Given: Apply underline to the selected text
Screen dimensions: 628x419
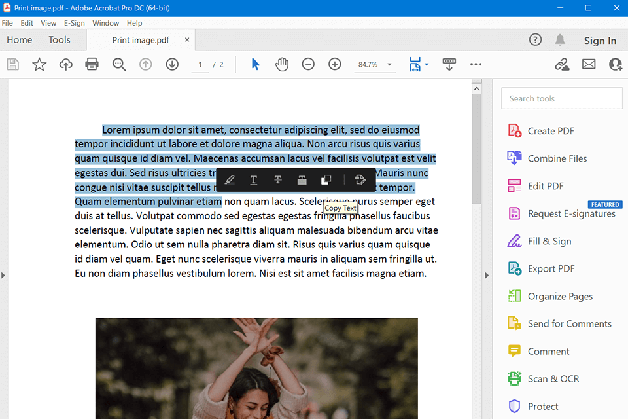Looking at the screenshot, I should pos(253,180).
